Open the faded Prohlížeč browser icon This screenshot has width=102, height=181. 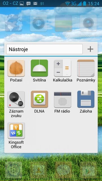14,23
